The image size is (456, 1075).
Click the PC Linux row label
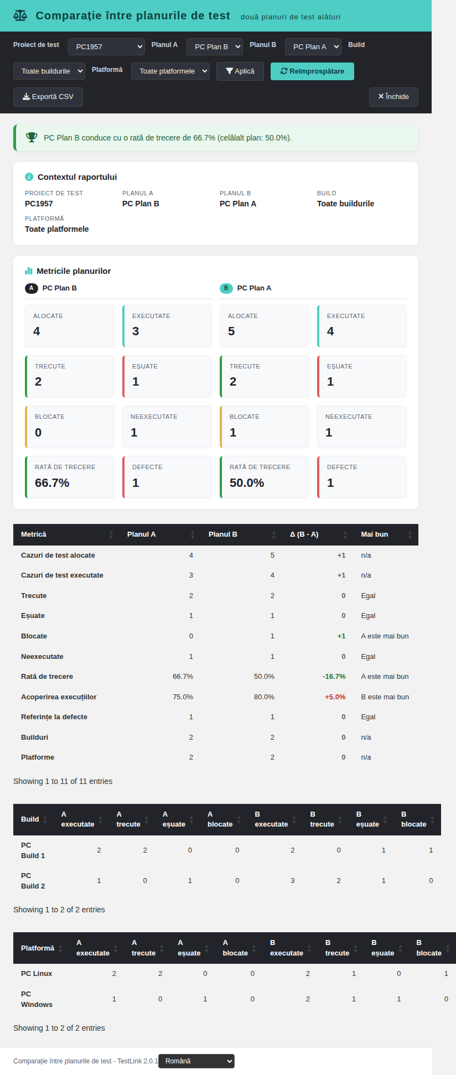[37, 974]
